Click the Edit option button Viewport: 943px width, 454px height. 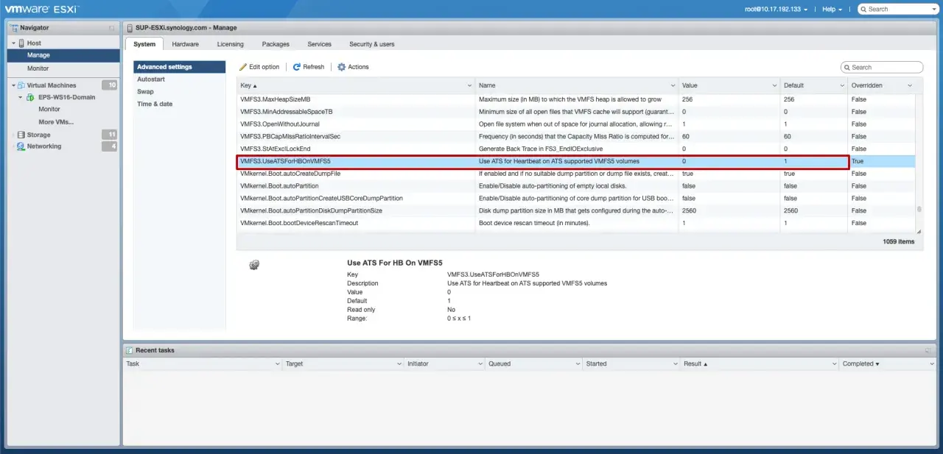click(259, 67)
